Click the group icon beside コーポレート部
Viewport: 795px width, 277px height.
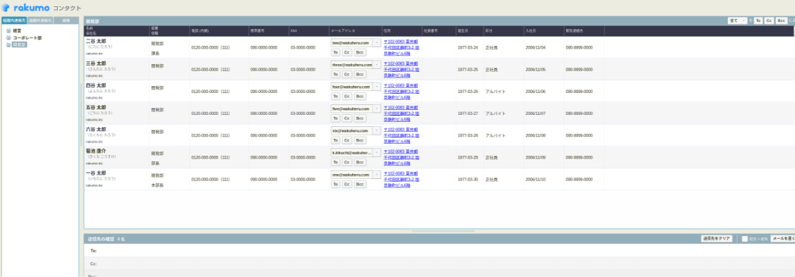[8, 37]
